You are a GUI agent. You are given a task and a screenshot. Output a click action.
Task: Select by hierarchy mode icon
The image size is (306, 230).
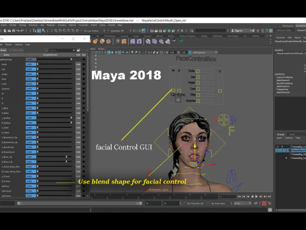34,31
